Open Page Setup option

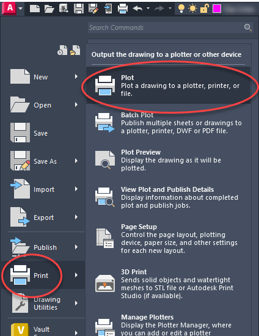[x=169, y=239]
